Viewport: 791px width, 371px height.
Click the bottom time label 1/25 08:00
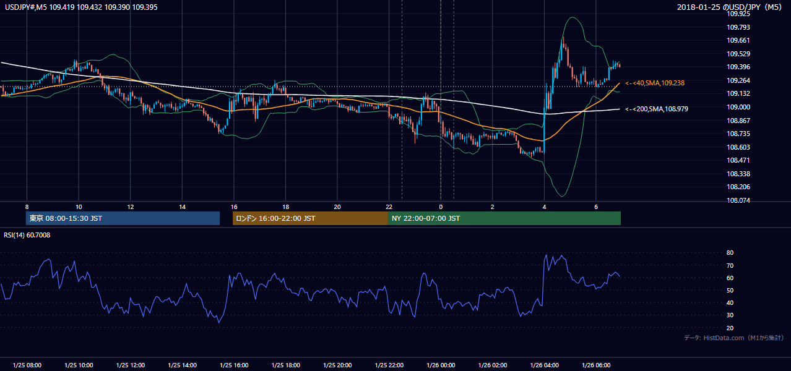click(27, 365)
